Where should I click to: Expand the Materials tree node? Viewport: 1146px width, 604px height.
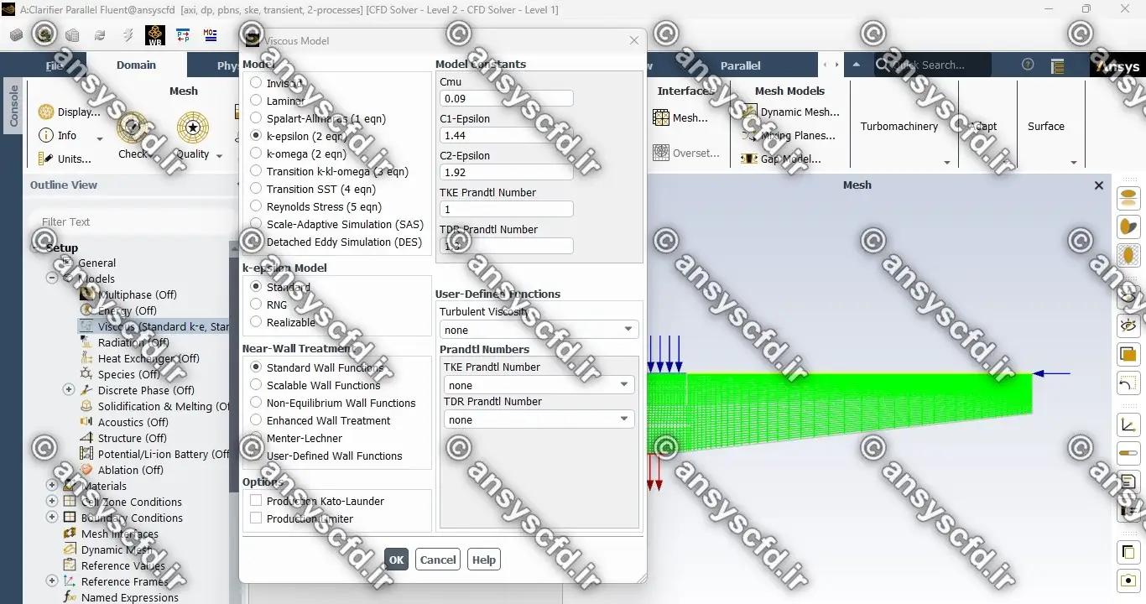(52, 486)
